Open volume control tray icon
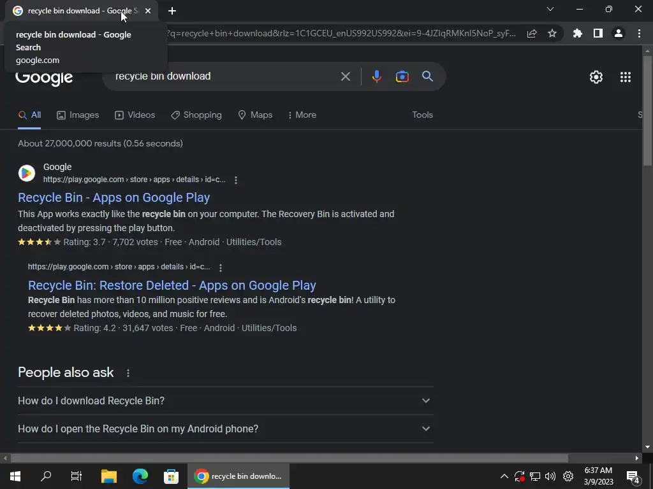The width and height of the screenshot is (653, 489). (x=550, y=476)
